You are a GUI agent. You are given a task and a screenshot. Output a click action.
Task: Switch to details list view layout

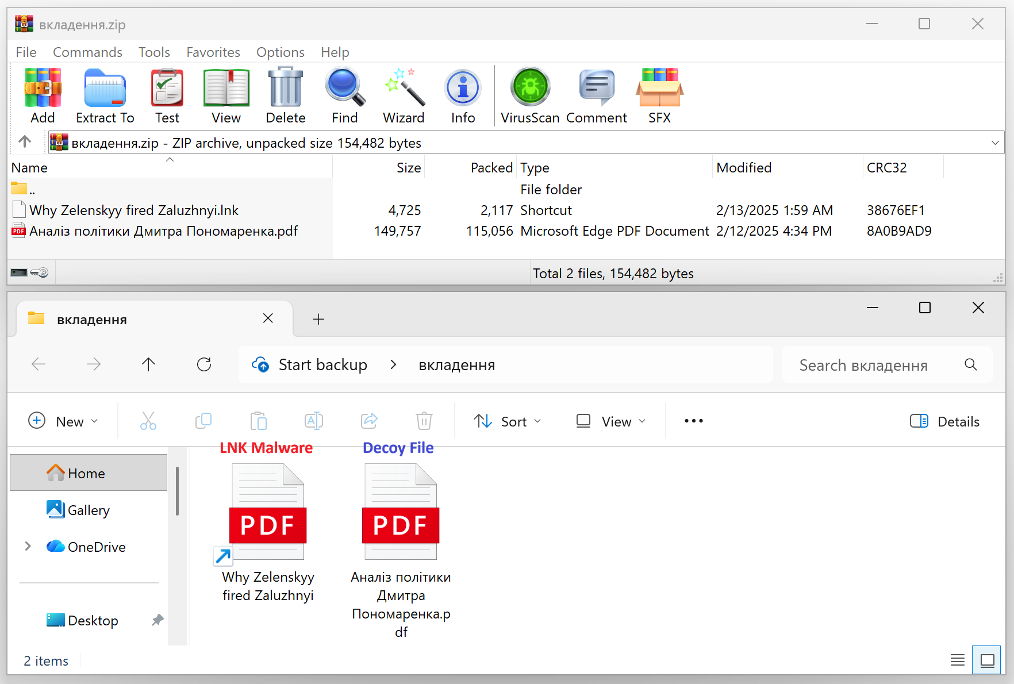click(958, 660)
